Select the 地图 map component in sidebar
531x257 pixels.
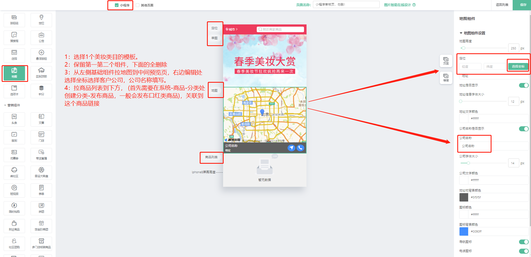[14, 73]
